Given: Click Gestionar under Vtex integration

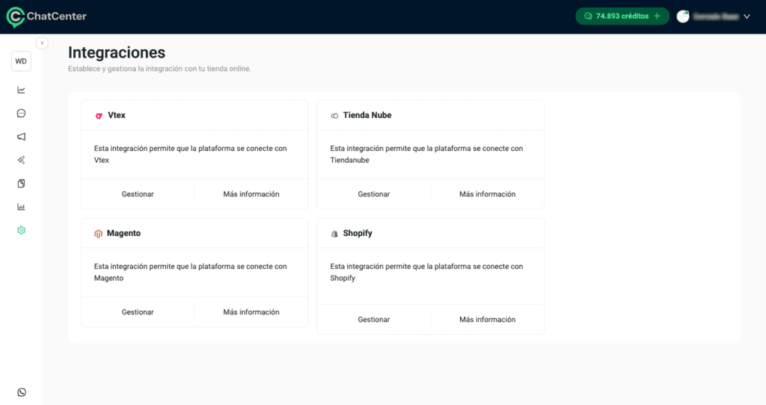Looking at the screenshot, I should pyautogui.click(x=138, y=194).
